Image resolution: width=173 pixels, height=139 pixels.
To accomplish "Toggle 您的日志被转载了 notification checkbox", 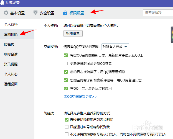I will pos(66,72).
